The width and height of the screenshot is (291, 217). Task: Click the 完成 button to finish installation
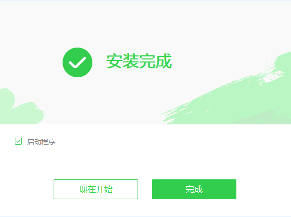(x=194, y=189)
